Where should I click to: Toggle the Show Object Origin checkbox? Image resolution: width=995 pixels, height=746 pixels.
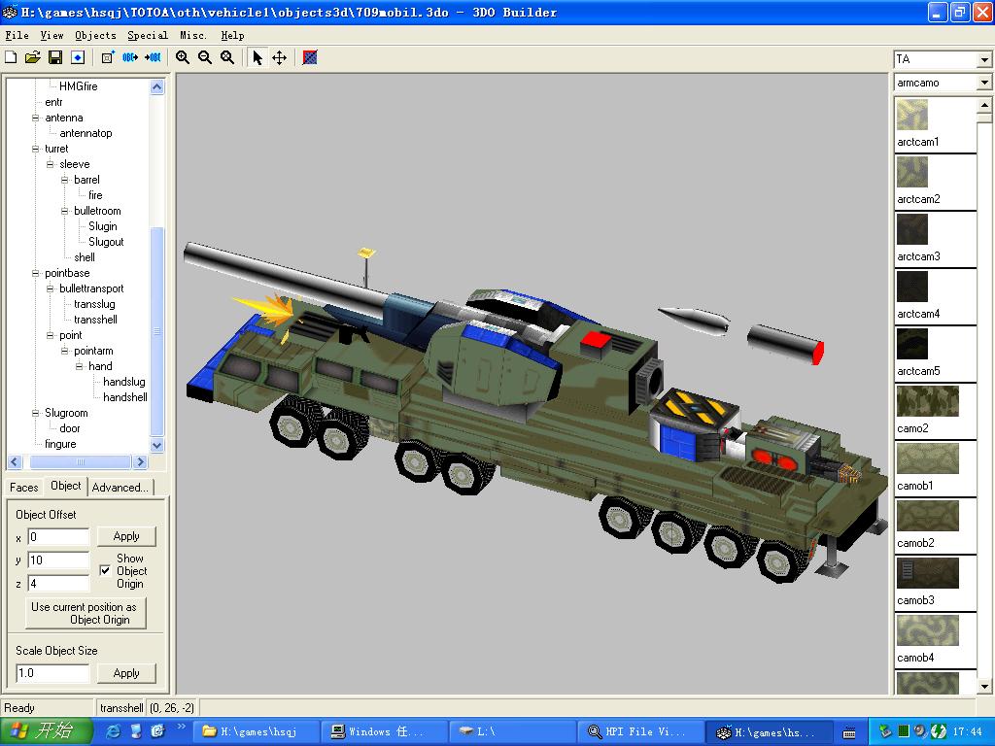(x=105, y=571)
